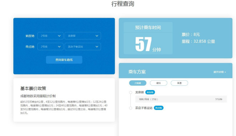Click the 终点地 form label
This screenshot has width=236, height=136.
[x=30, y=47]
